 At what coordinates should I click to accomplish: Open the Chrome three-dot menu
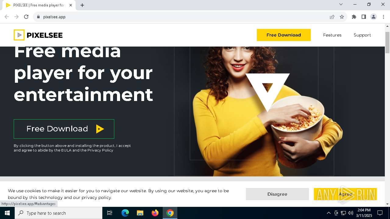(x=383, y=17)
